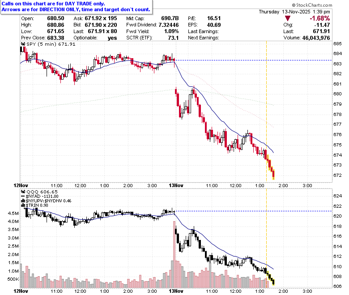The image size is (349, 295).
Task: Click the yellow-highlighted last QQQ candle
Action: 273,282
